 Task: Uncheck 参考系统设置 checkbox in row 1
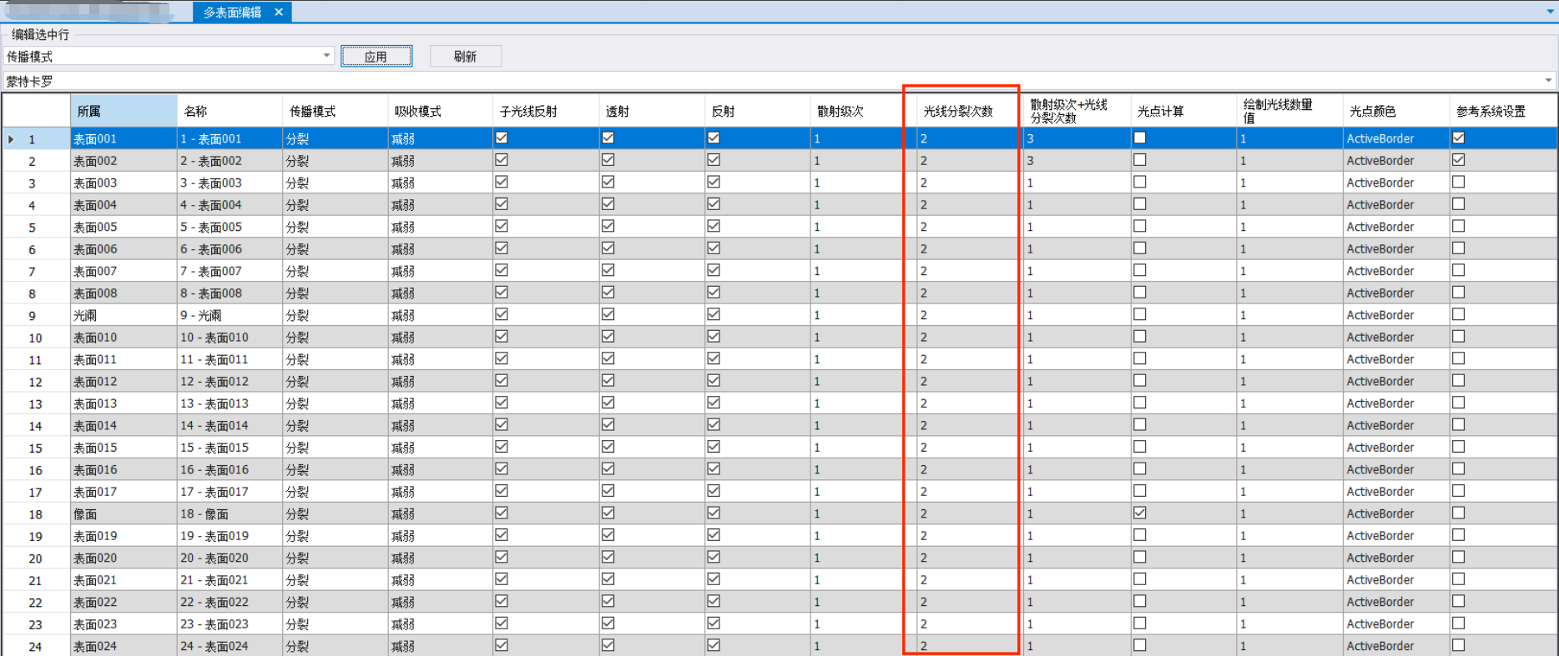[x=1458, y=138]
